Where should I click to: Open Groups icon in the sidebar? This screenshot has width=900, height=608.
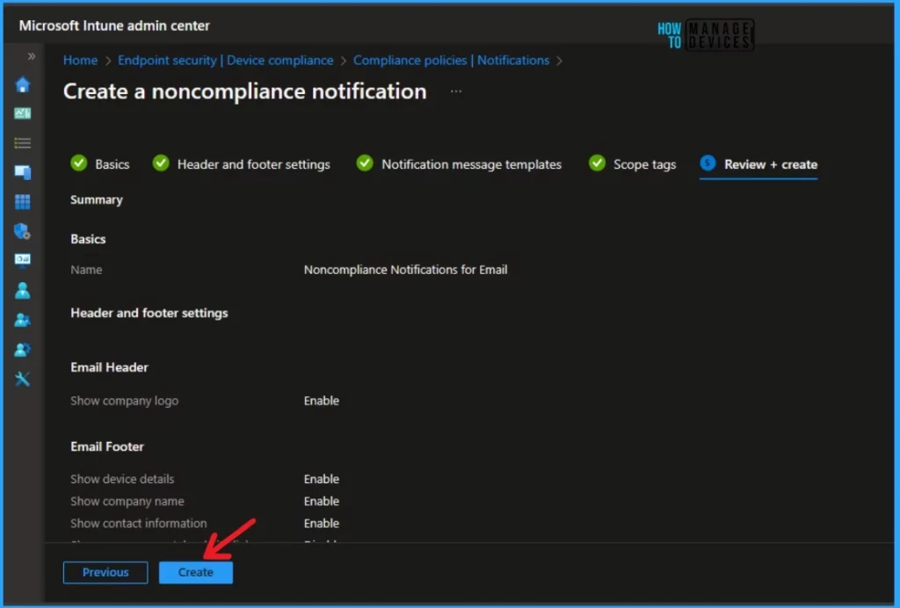(x=22, y=320)
